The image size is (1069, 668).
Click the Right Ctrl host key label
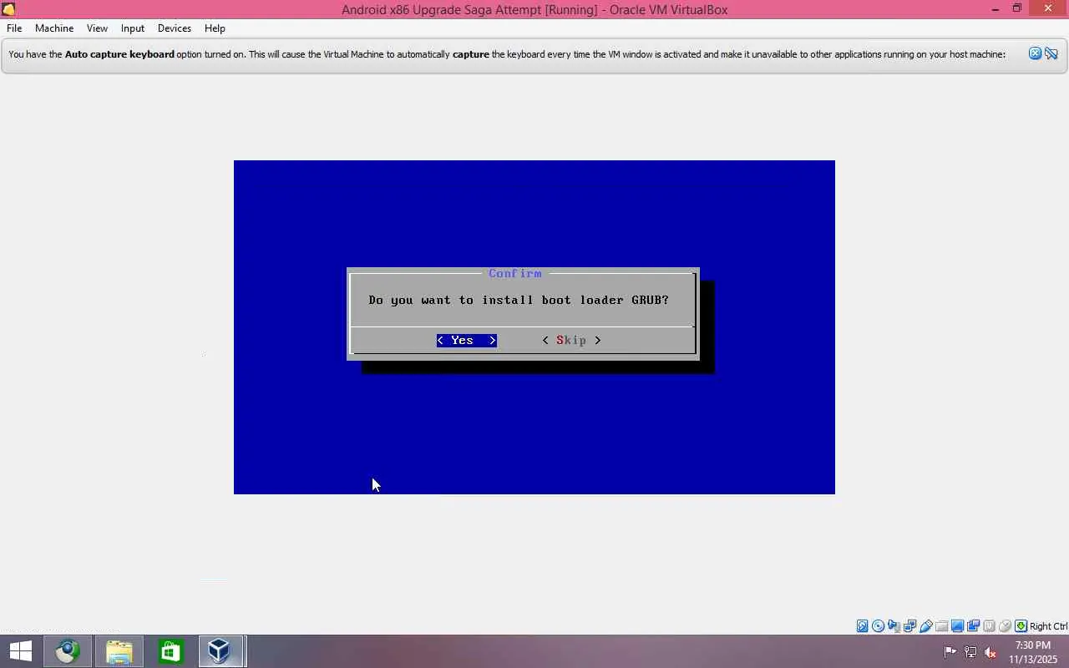click(1048, 626)
